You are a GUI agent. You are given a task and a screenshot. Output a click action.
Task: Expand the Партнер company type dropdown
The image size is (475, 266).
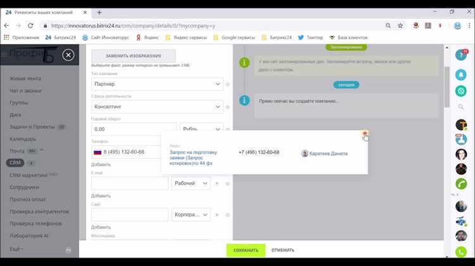(157, 84)
